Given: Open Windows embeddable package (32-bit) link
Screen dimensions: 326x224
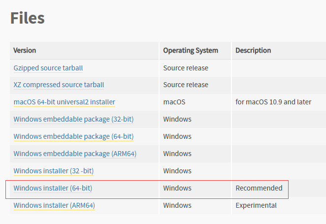Looking at the screenshot, I should 73,119.
